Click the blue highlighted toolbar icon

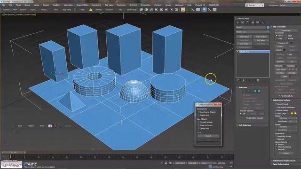click(x=205, y=9)
